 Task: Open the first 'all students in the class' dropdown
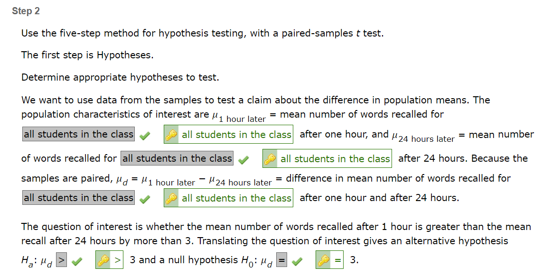click(78, 134)
